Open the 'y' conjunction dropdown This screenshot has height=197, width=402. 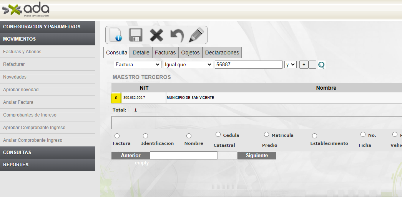[291, 65]
